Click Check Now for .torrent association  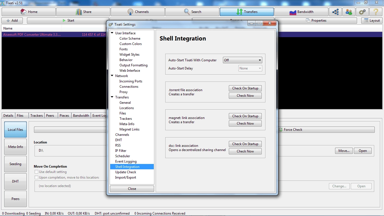tap(245, 96)
